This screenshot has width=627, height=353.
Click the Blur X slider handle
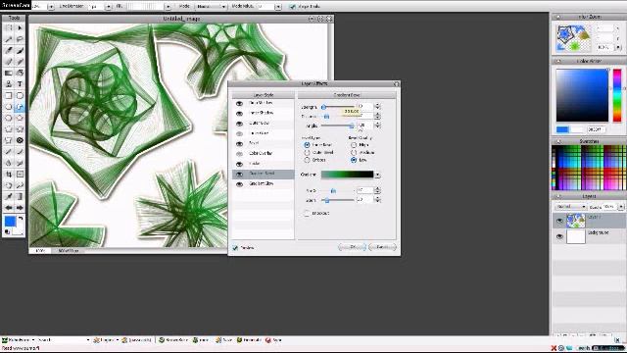(333, 191)
